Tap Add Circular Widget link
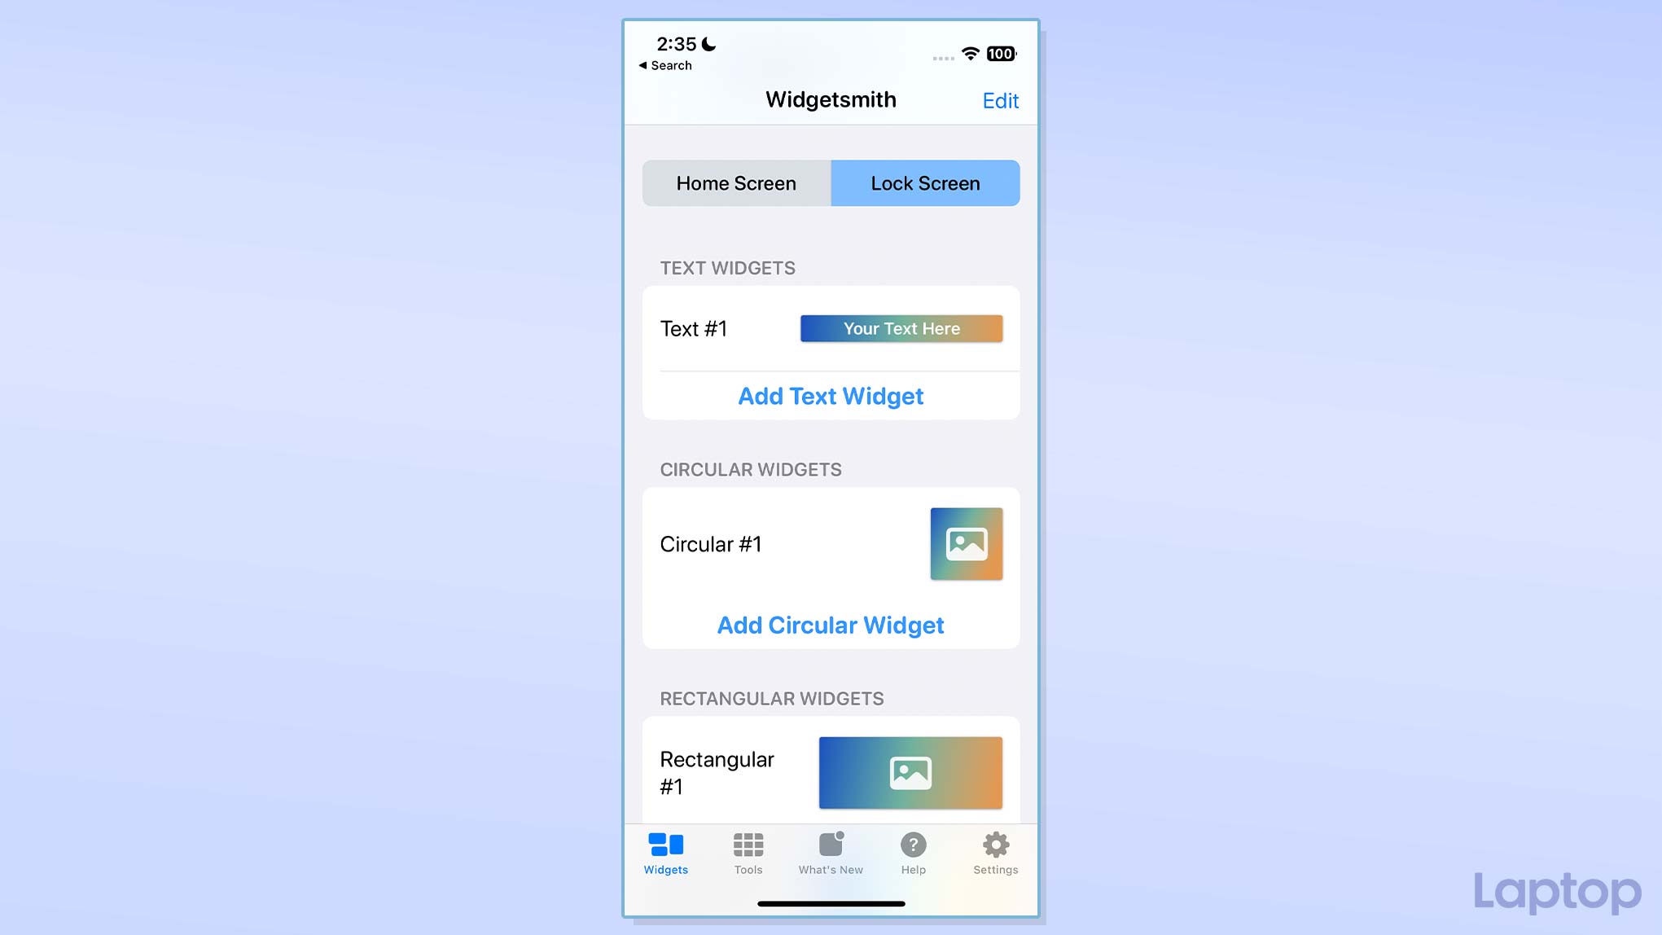The height and width of the screenshot is (935, 1662). tap(830, 625)
